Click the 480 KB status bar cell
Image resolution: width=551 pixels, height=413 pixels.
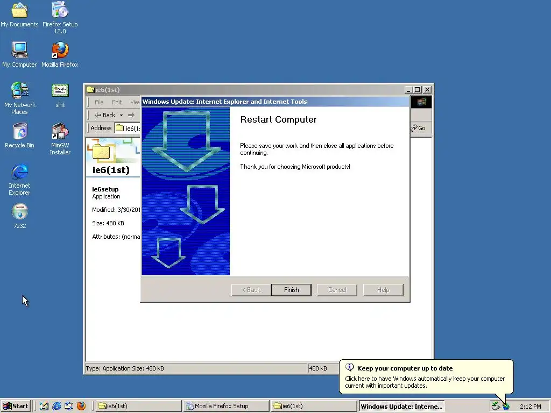tap(318, 368)
